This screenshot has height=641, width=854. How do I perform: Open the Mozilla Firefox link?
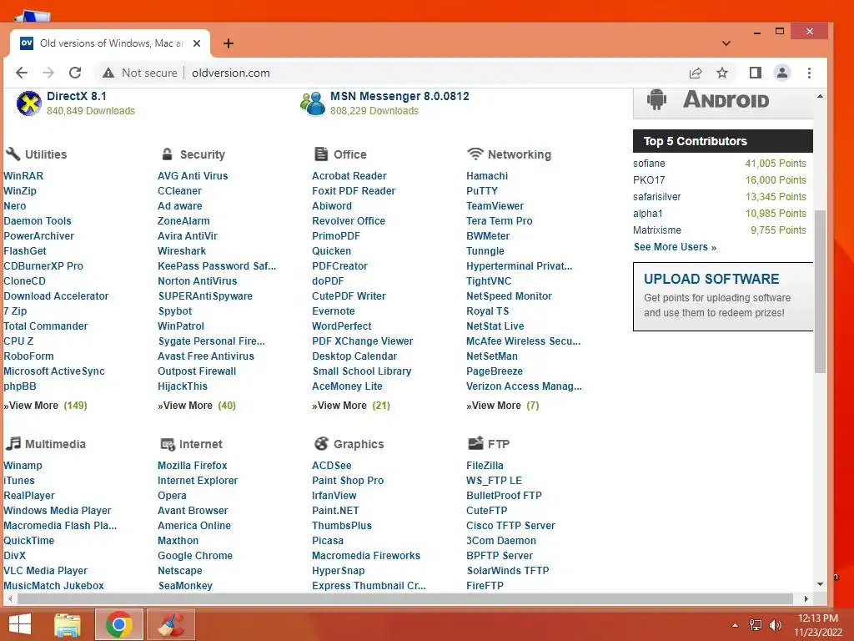click(x=193, y=466)
